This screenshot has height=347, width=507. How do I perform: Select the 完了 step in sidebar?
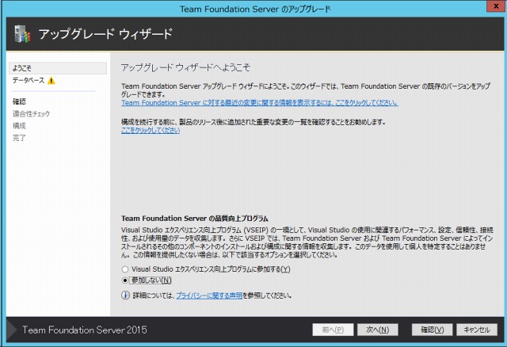[x=19, y=138]
